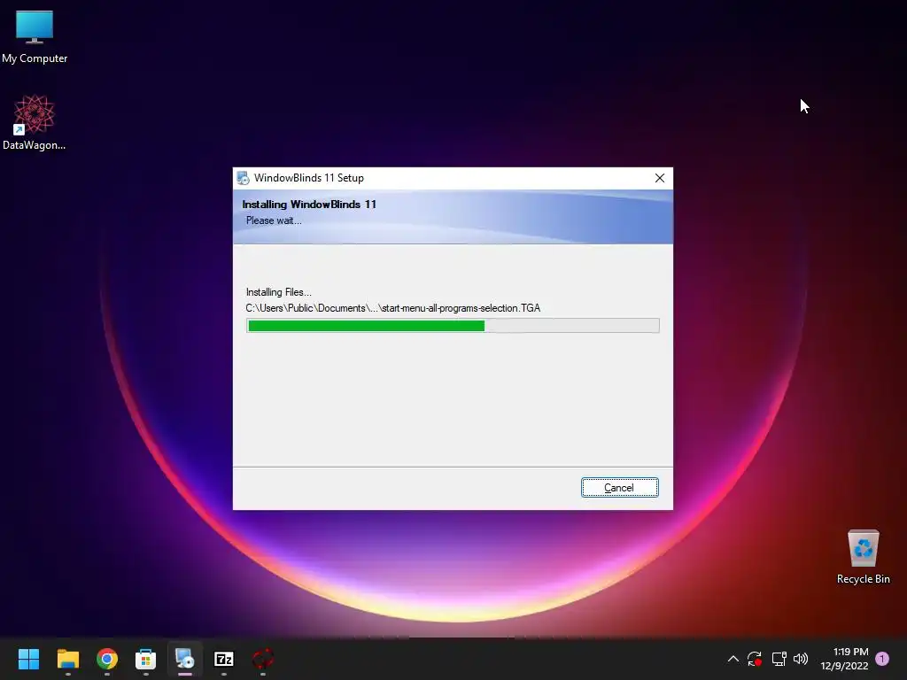Cancel the WindowBlinds installation
The width and height of the screenshot is (907, 680).
tap(619, 488)
